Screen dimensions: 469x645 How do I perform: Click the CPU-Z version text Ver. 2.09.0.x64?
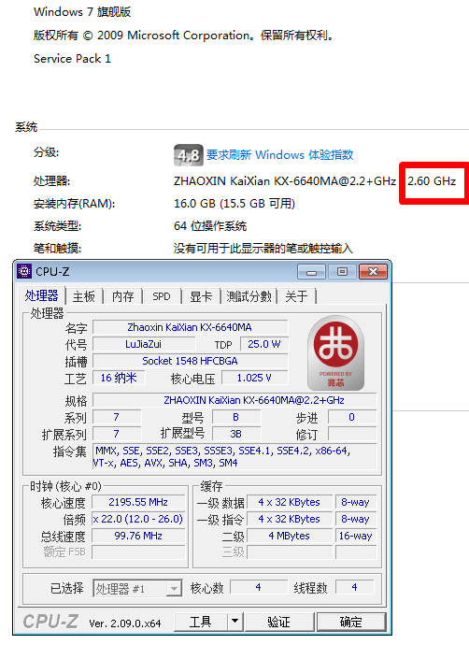click(x=125, y=623)
